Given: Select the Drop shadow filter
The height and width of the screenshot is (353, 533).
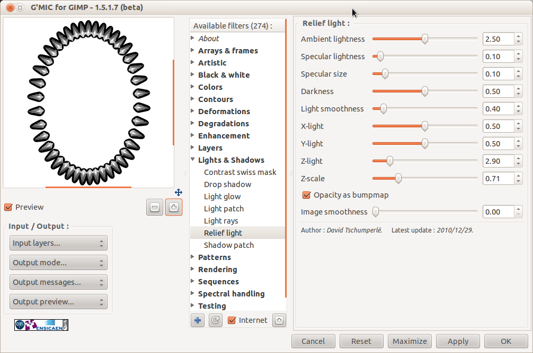Looking at the screenshot, I should point(227,184).
